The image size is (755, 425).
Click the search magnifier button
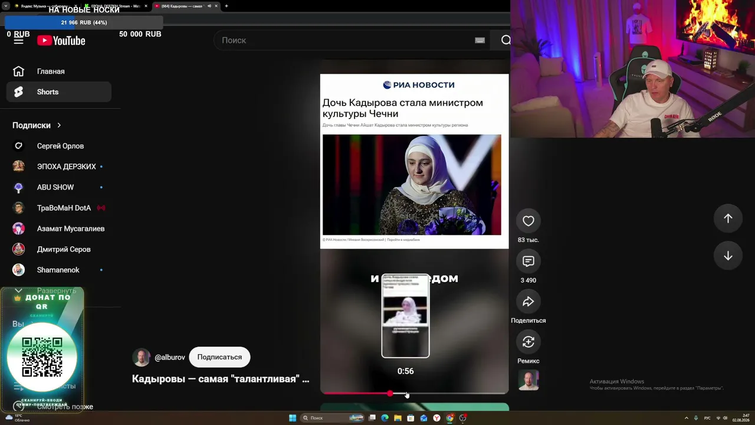[505, 40]
